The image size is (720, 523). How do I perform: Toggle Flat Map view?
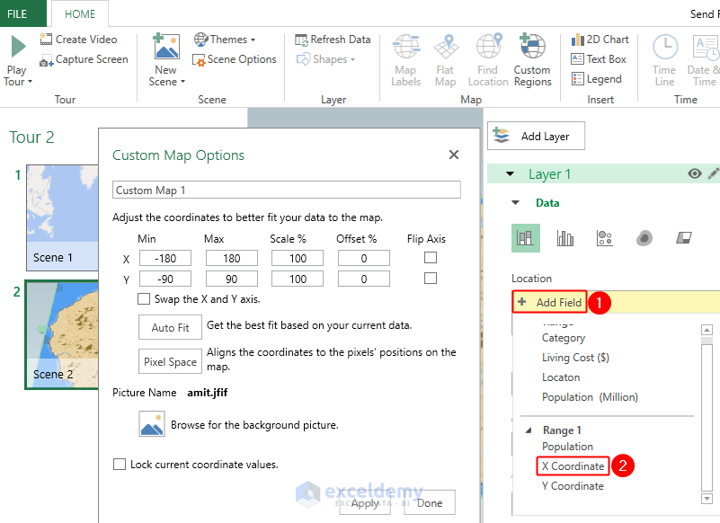pos(446,60)
